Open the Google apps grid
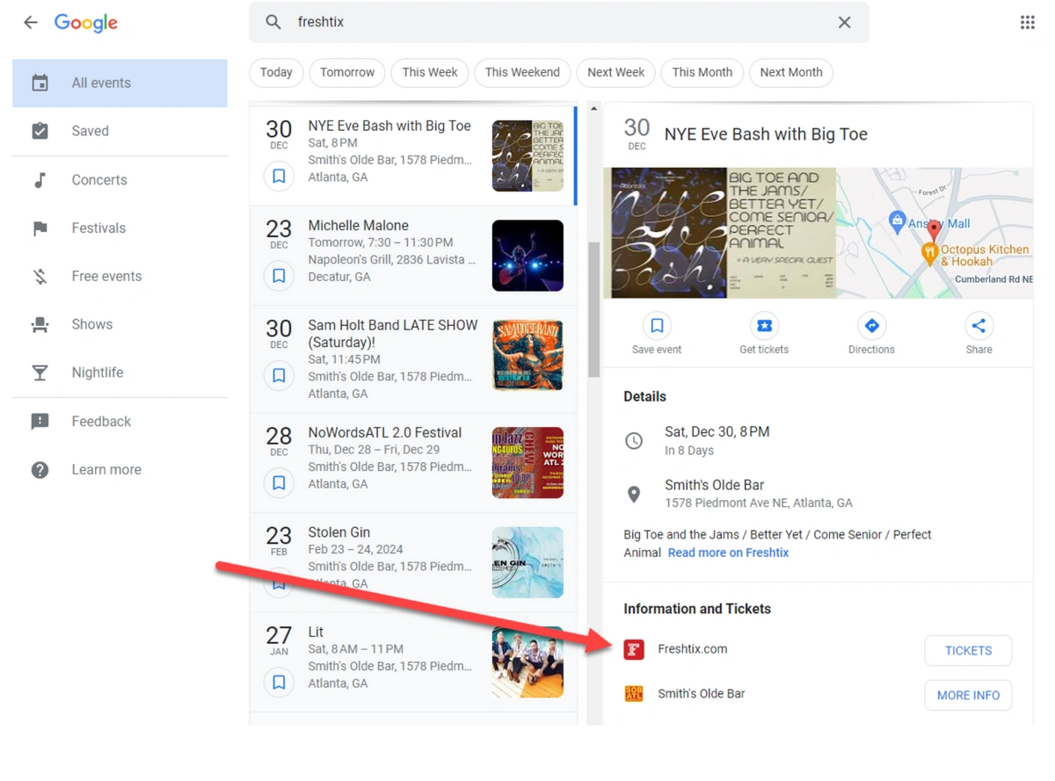1055x781 pixels. [1027, 22]
